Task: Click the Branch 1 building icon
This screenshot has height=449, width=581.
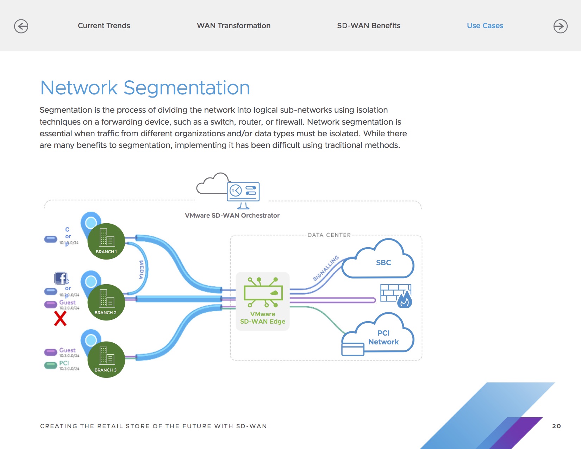Action: tap(106, 241)
